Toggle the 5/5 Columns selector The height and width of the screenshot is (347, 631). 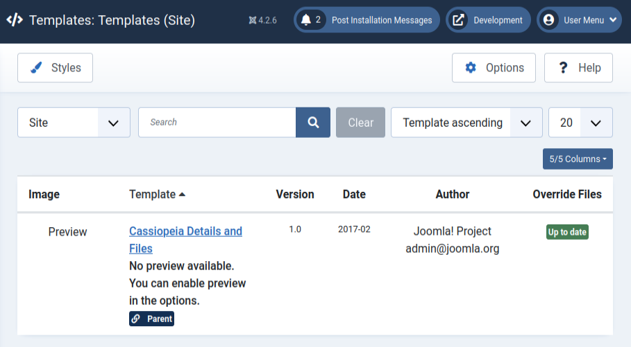tap(578, 159)
